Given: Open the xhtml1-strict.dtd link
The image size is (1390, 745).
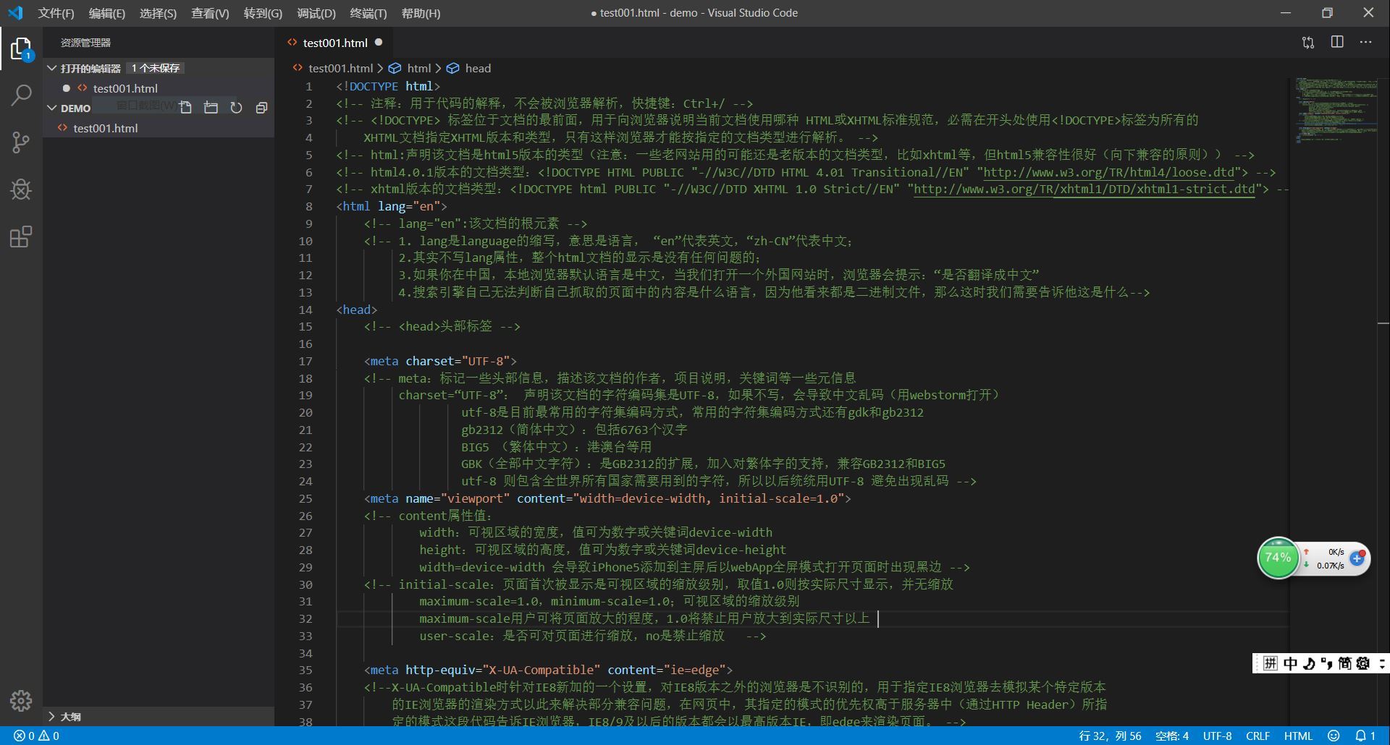Looking at the screenshot, I should tap(1084, 189).
